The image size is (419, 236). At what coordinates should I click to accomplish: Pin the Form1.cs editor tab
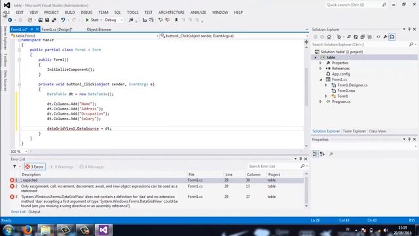click(31, 29)
